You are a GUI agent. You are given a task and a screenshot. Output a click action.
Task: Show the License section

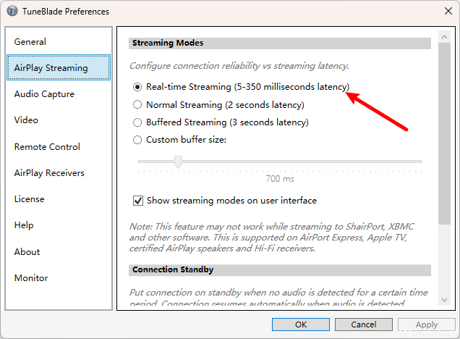pos(59,199)
